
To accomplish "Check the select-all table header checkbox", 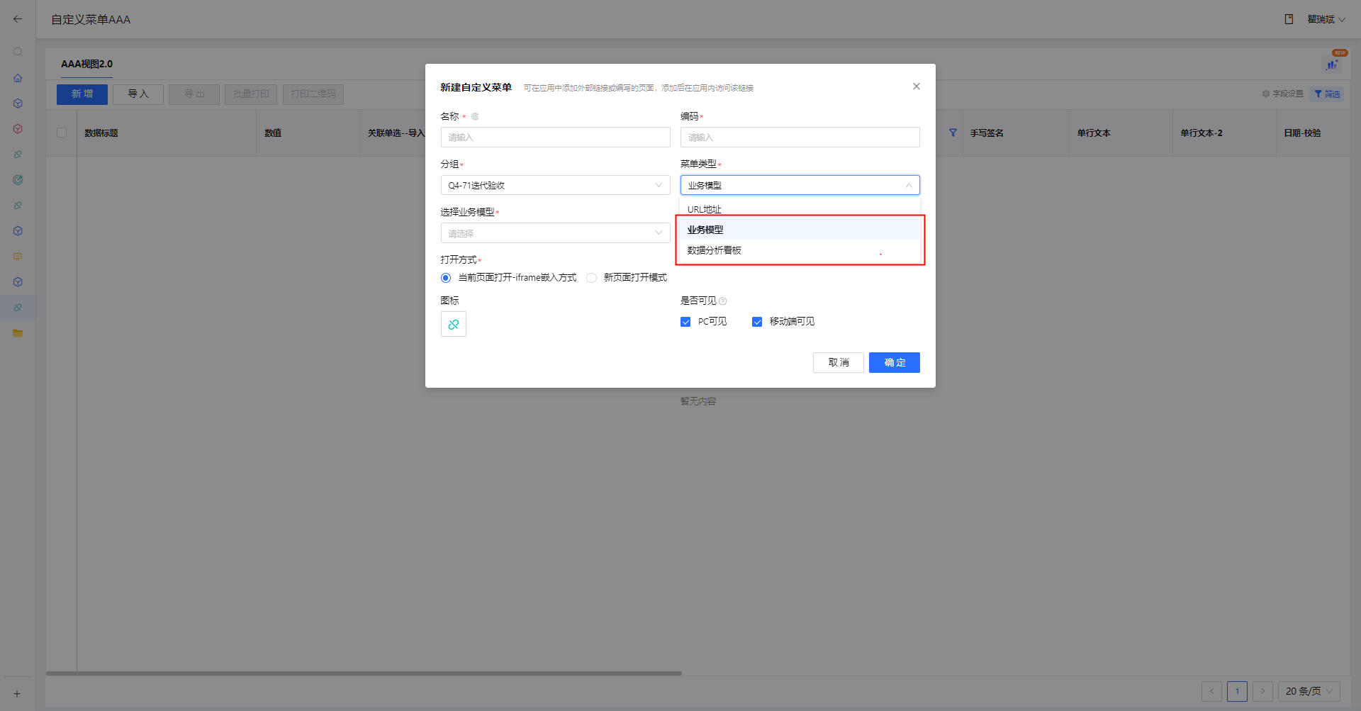I will click(x=62, y=133).
